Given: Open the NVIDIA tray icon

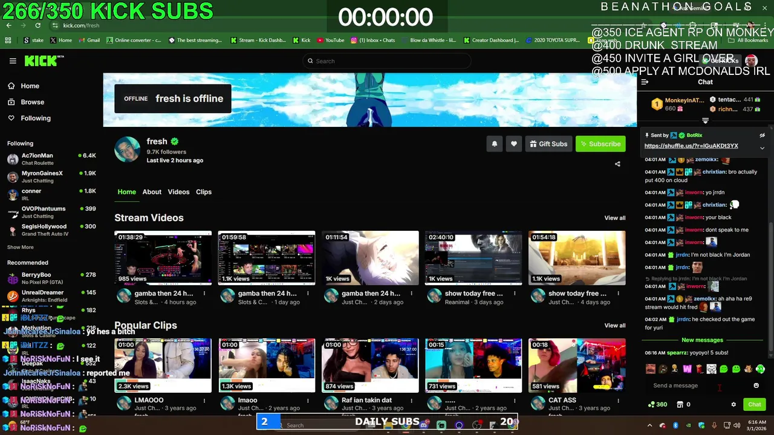Looking at the screenshot, I should pos(688,425).
